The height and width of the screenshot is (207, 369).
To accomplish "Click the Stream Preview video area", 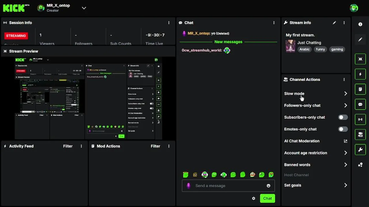I will (x=88, y=98).
